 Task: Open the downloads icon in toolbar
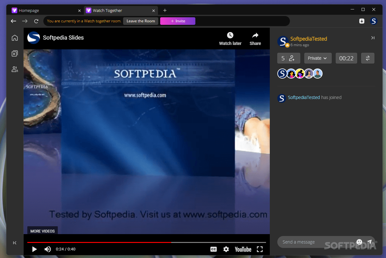pyautogui.click(x=362, y=21)
